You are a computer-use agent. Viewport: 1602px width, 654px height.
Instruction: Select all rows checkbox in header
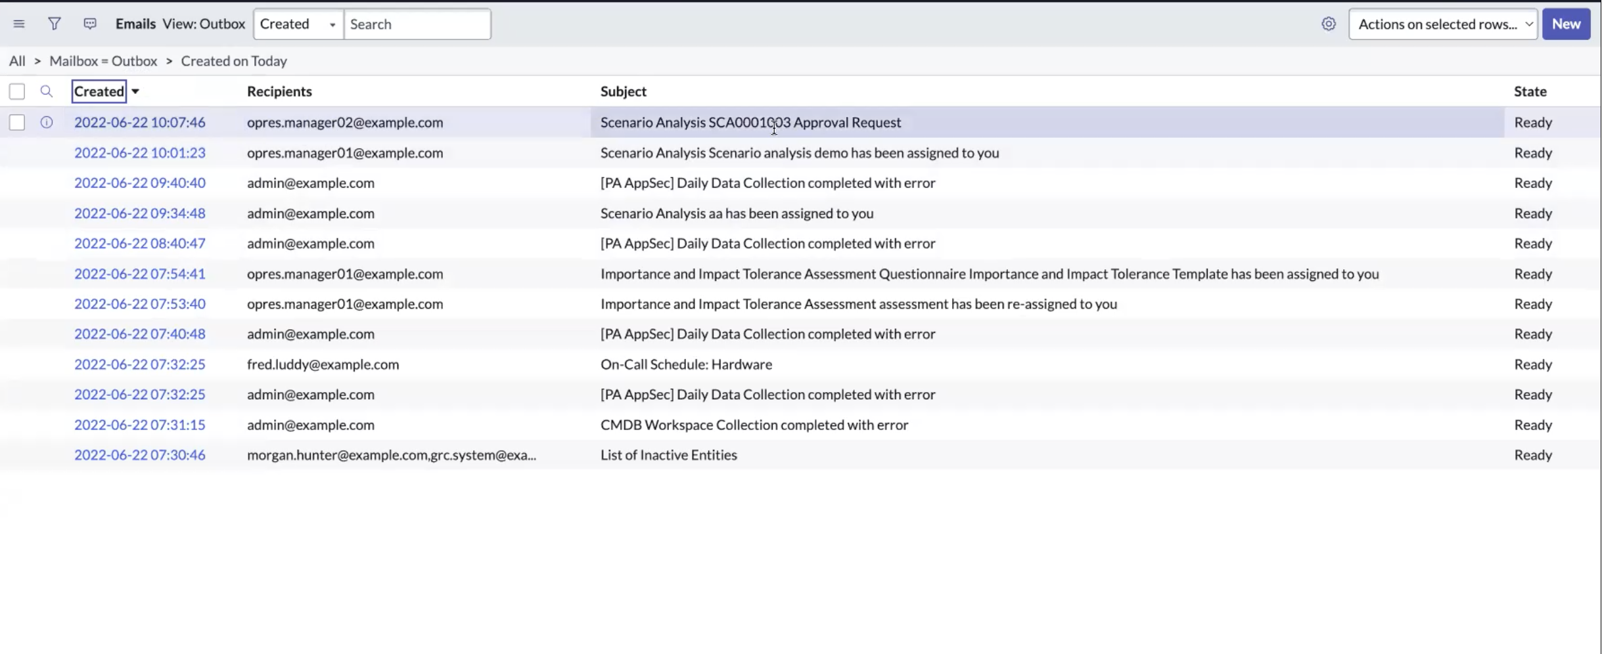click(x=17, y=91)
